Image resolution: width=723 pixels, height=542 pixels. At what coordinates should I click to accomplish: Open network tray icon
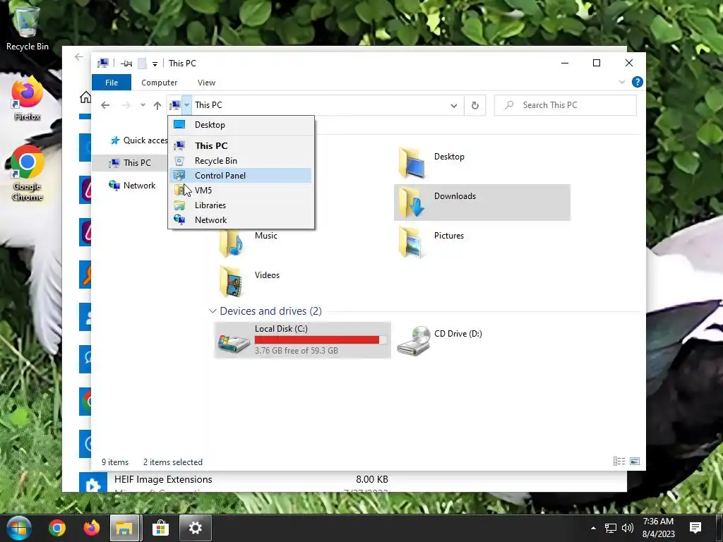[611, 528]
